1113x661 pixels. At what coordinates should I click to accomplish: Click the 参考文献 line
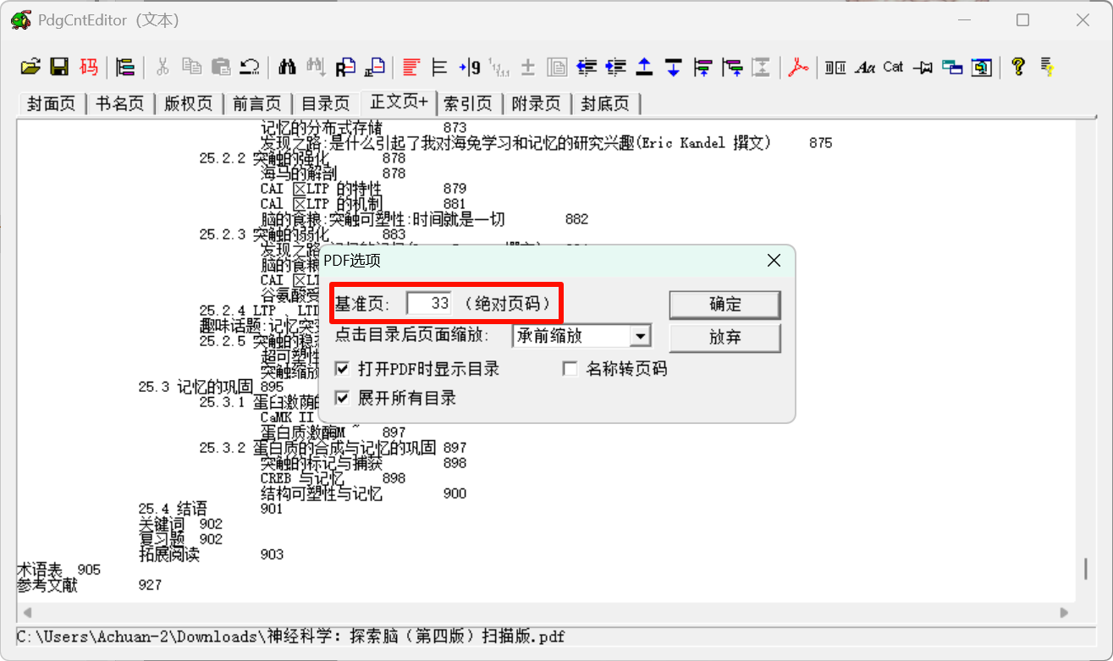89,585
